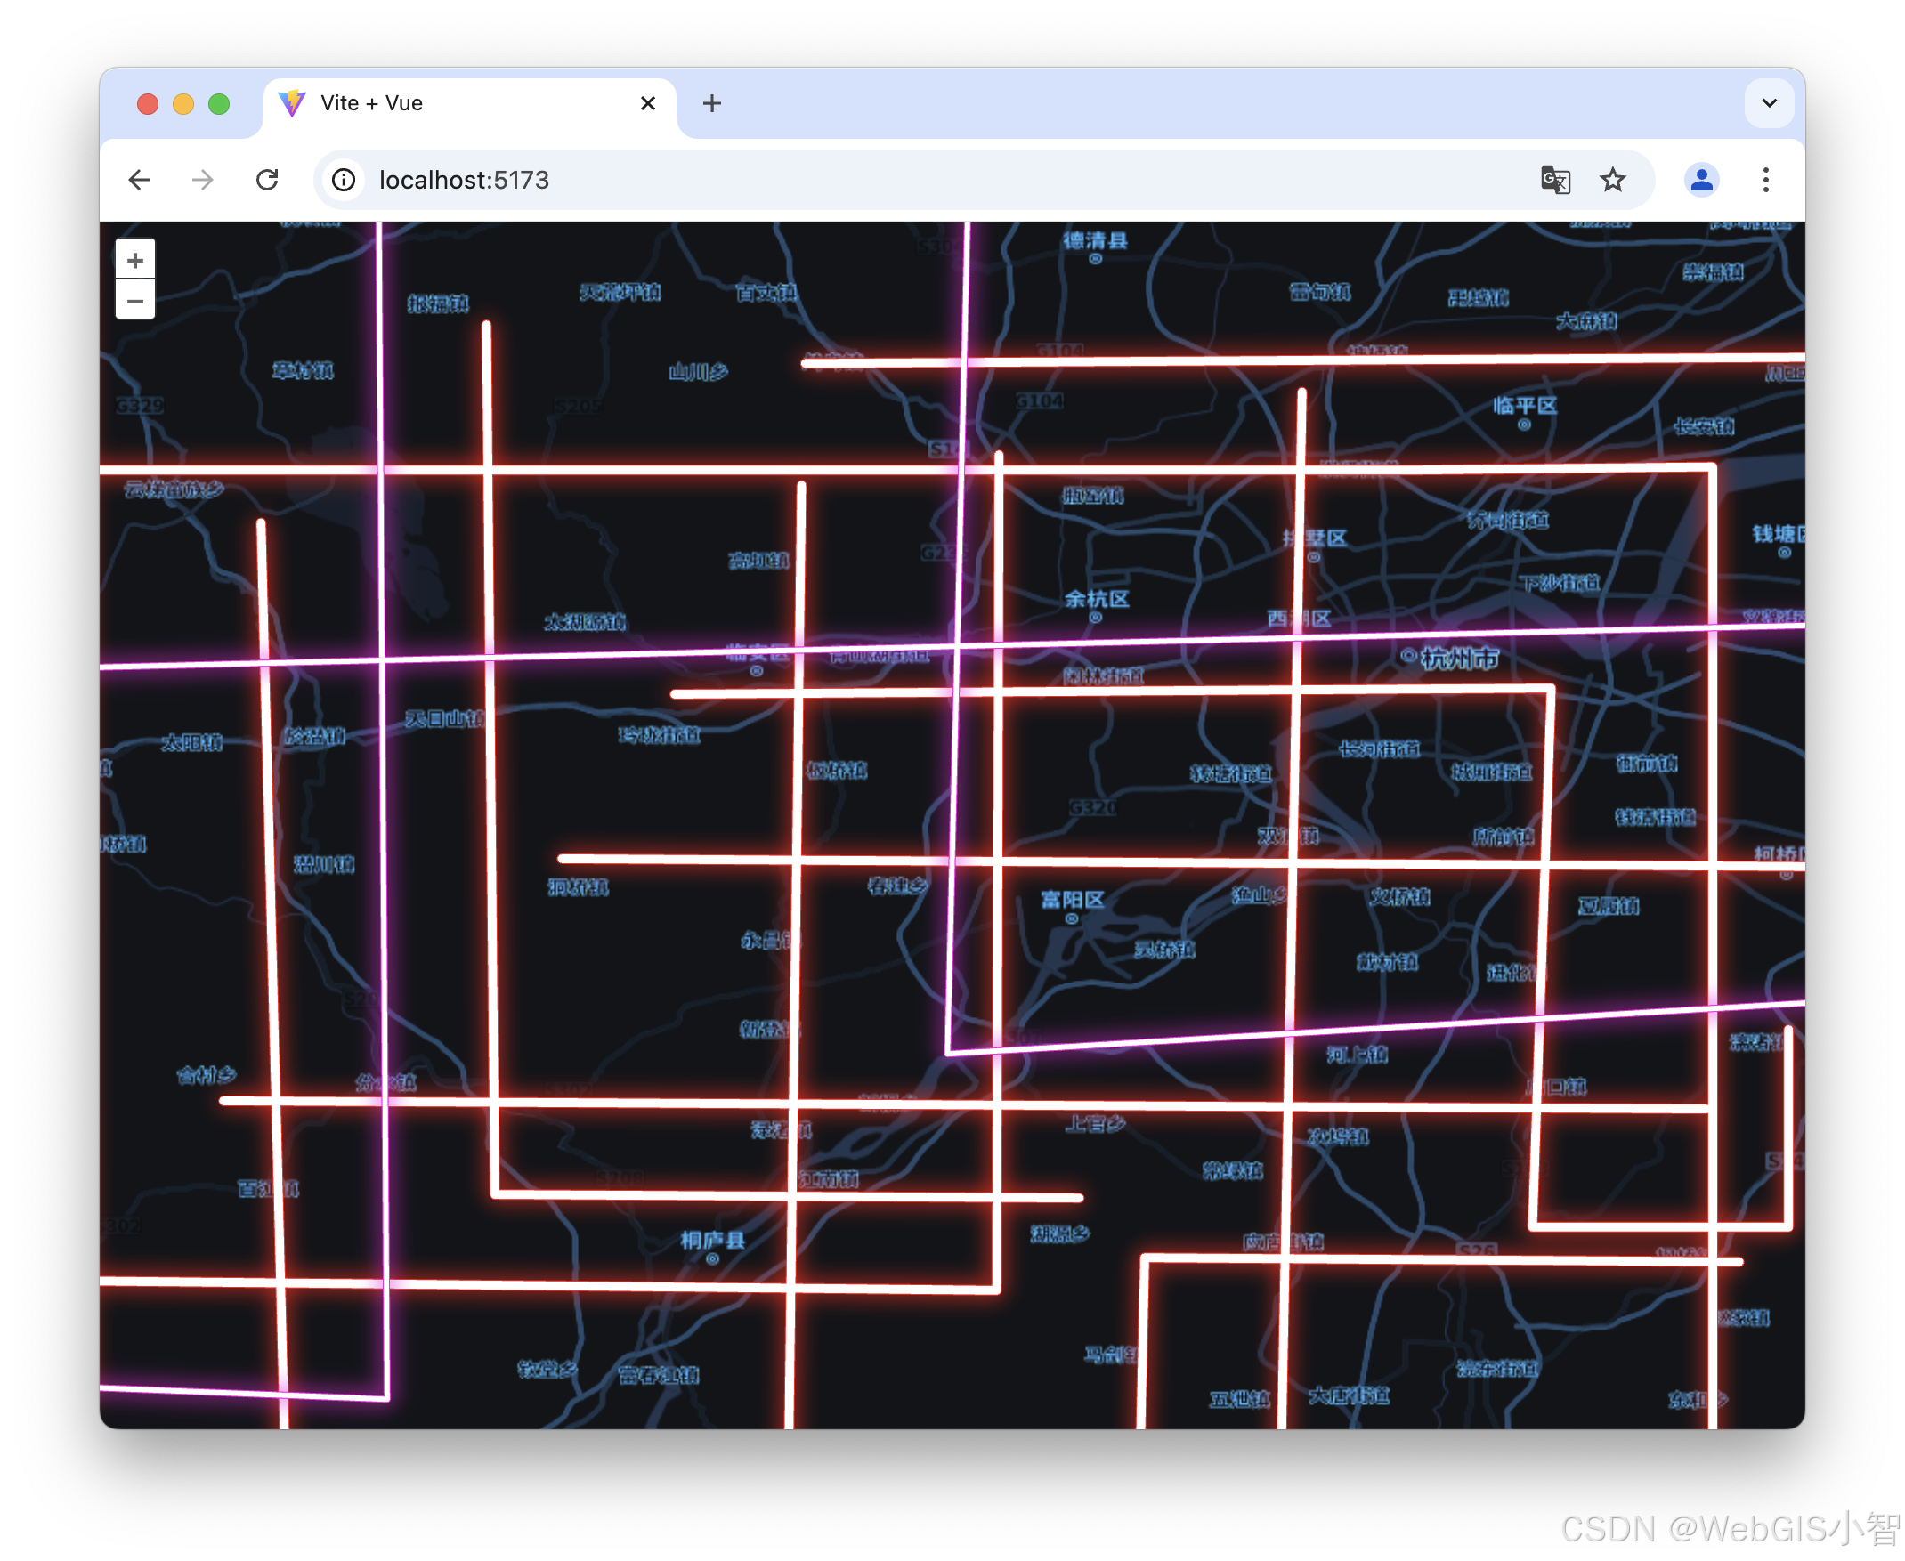Viewport: 1905px width, 1561px height.
Task: Click the browser back arrow
Action: coord(140,180)
